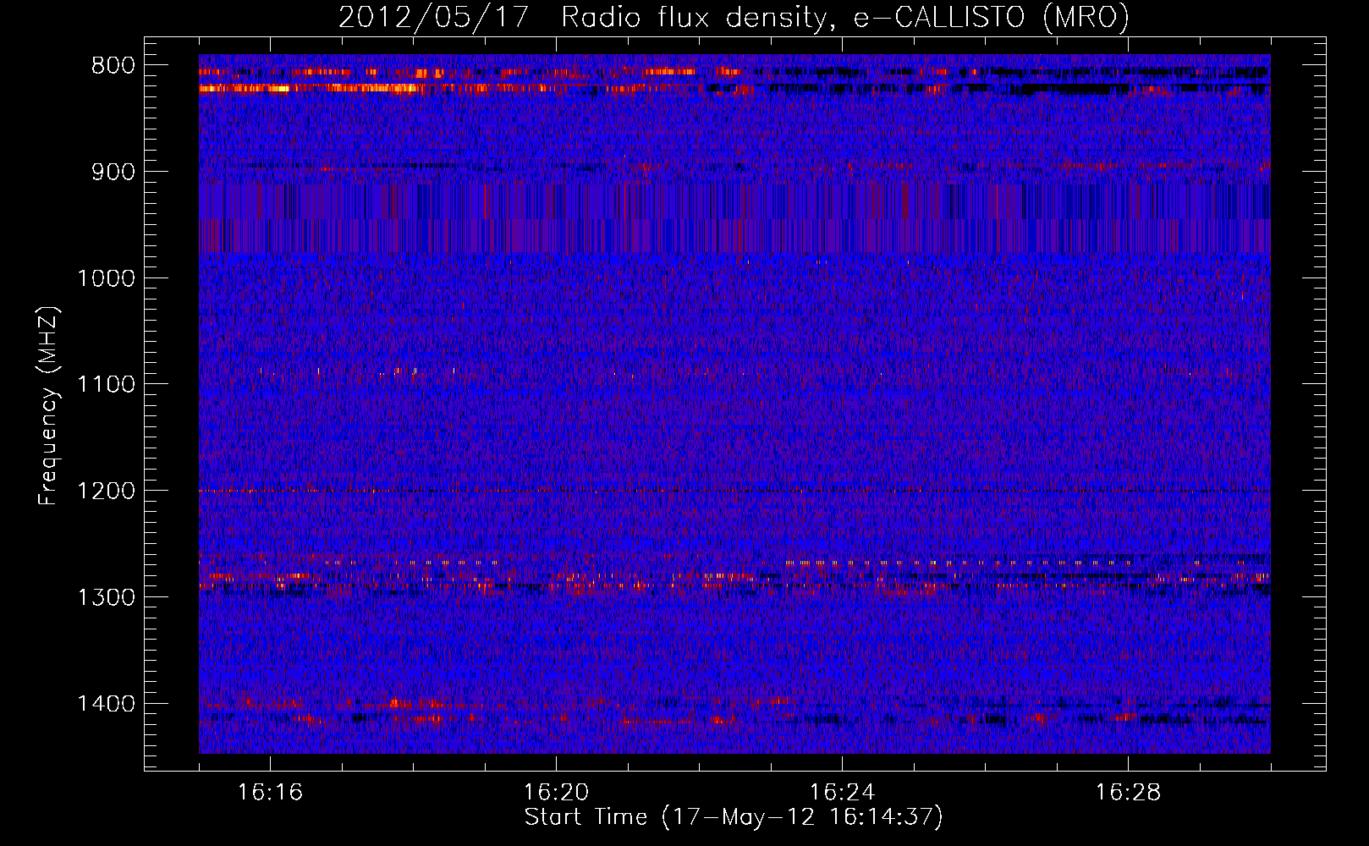Screen dimensions: 1369x846
Task: Click the 16:28 time axis label
Action: 1128,793
